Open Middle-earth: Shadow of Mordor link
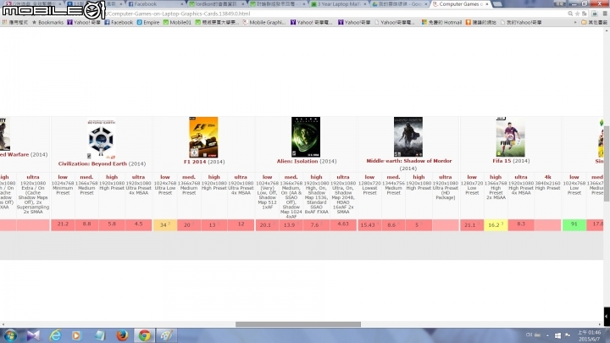The height and width of the screenshot is (343, 610). 409,161
